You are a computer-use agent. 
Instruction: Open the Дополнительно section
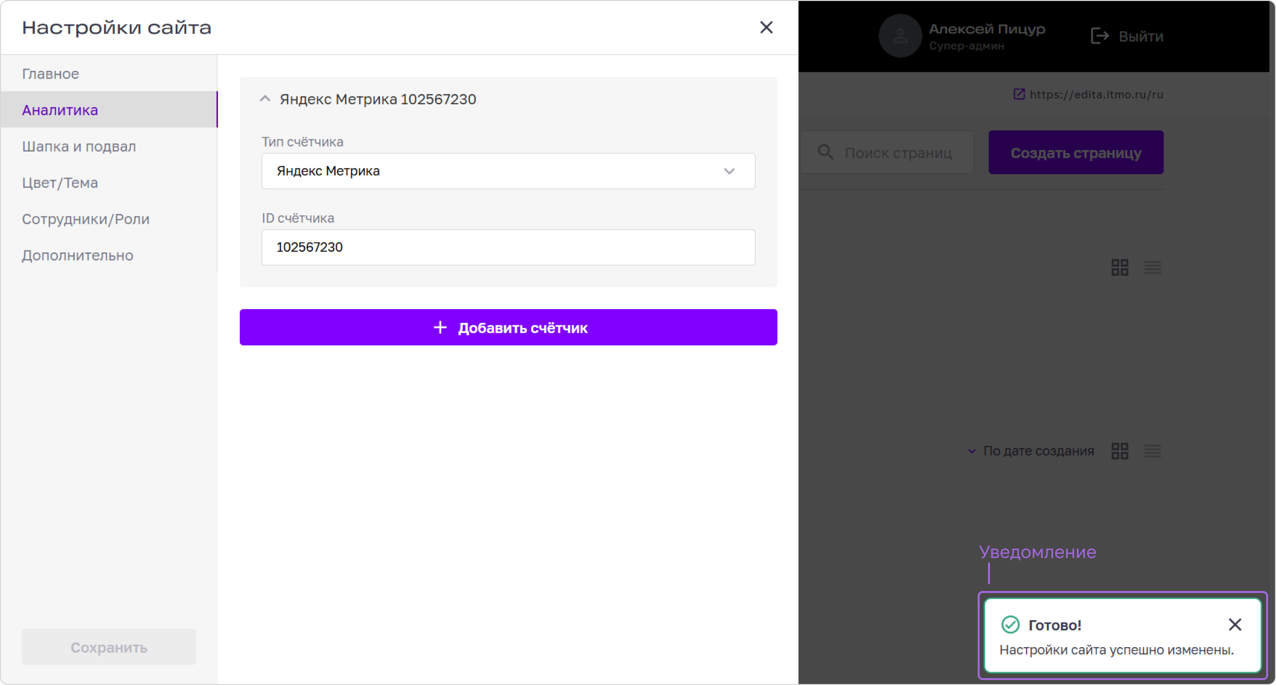click(x=109, y=255)
